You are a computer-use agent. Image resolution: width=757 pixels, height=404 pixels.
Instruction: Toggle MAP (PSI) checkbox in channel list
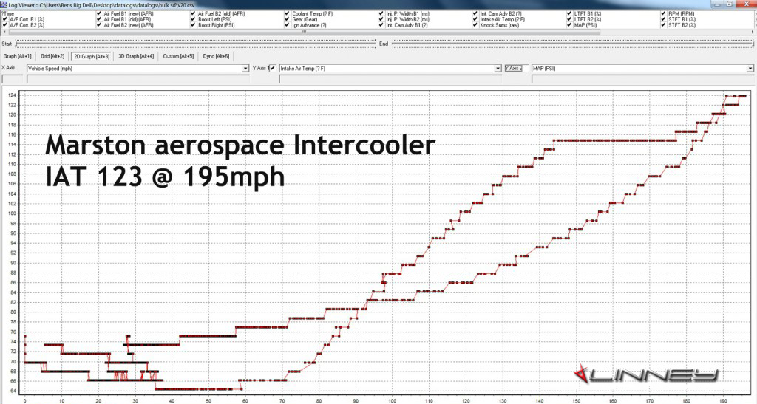pyautogui.click(x=569, y=25)
